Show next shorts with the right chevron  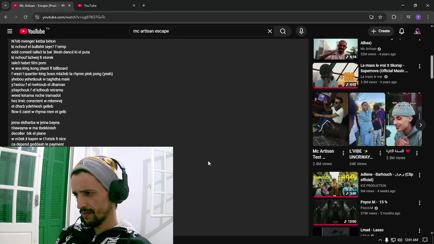coord(420,125)
